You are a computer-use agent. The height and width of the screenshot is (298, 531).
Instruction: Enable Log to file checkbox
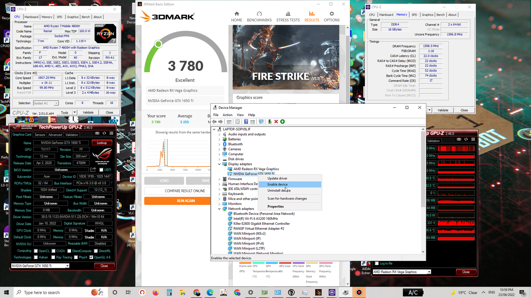[x=376, y=264]
